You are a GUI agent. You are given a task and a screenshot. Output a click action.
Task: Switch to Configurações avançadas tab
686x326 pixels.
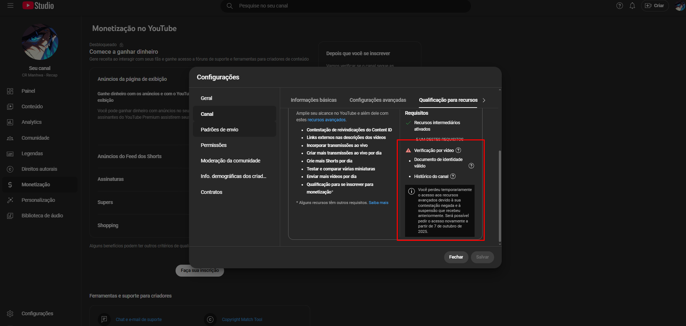(378, 100)
